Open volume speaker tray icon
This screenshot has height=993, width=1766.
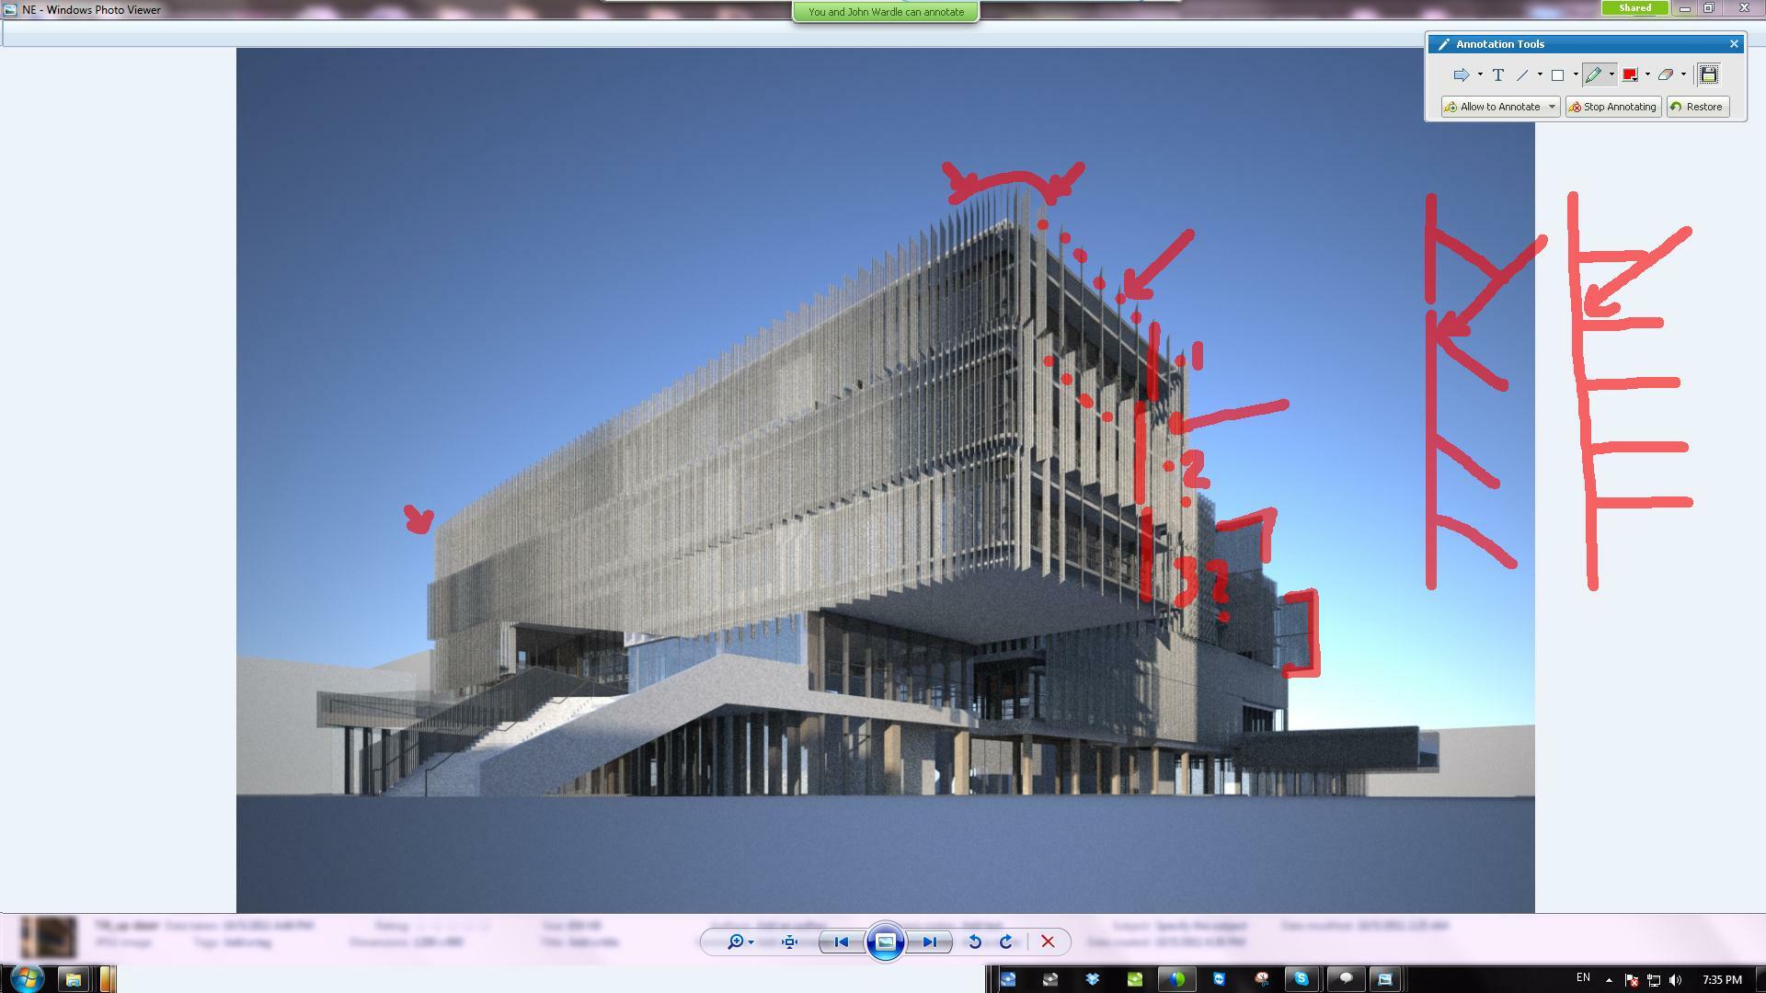point(1675,980)
